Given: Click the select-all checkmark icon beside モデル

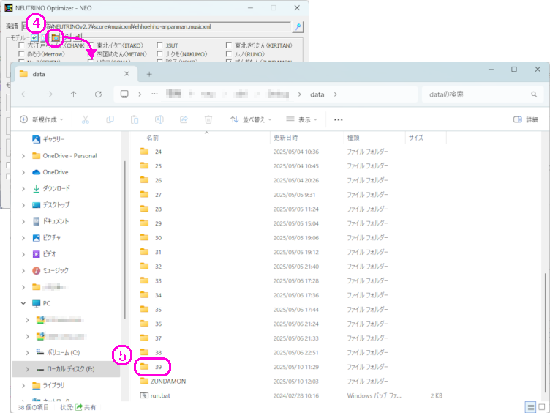Looking at the screenshot, I should coord(34,37).
